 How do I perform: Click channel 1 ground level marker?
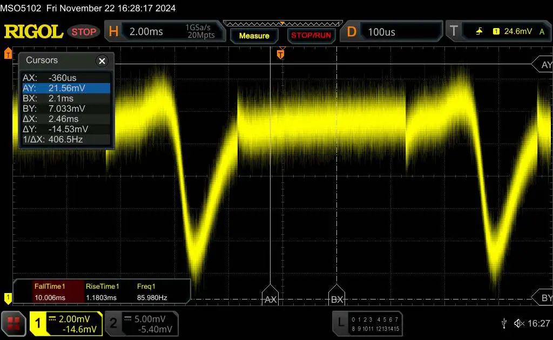[x=8, y=298]
